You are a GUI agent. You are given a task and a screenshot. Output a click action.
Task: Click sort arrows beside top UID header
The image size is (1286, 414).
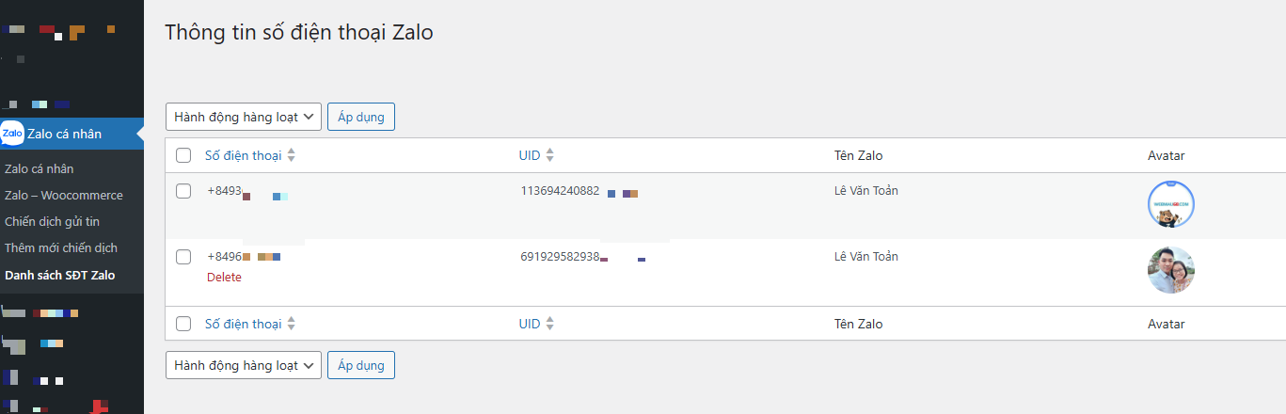(550, 155)
